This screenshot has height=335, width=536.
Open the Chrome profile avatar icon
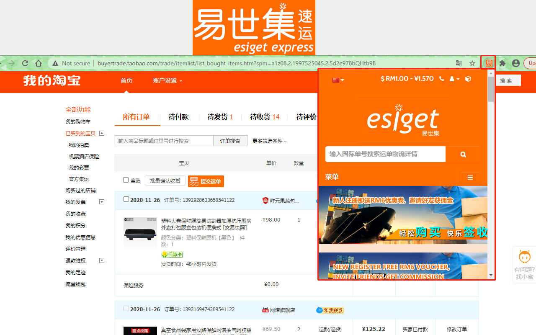(516, 63)
